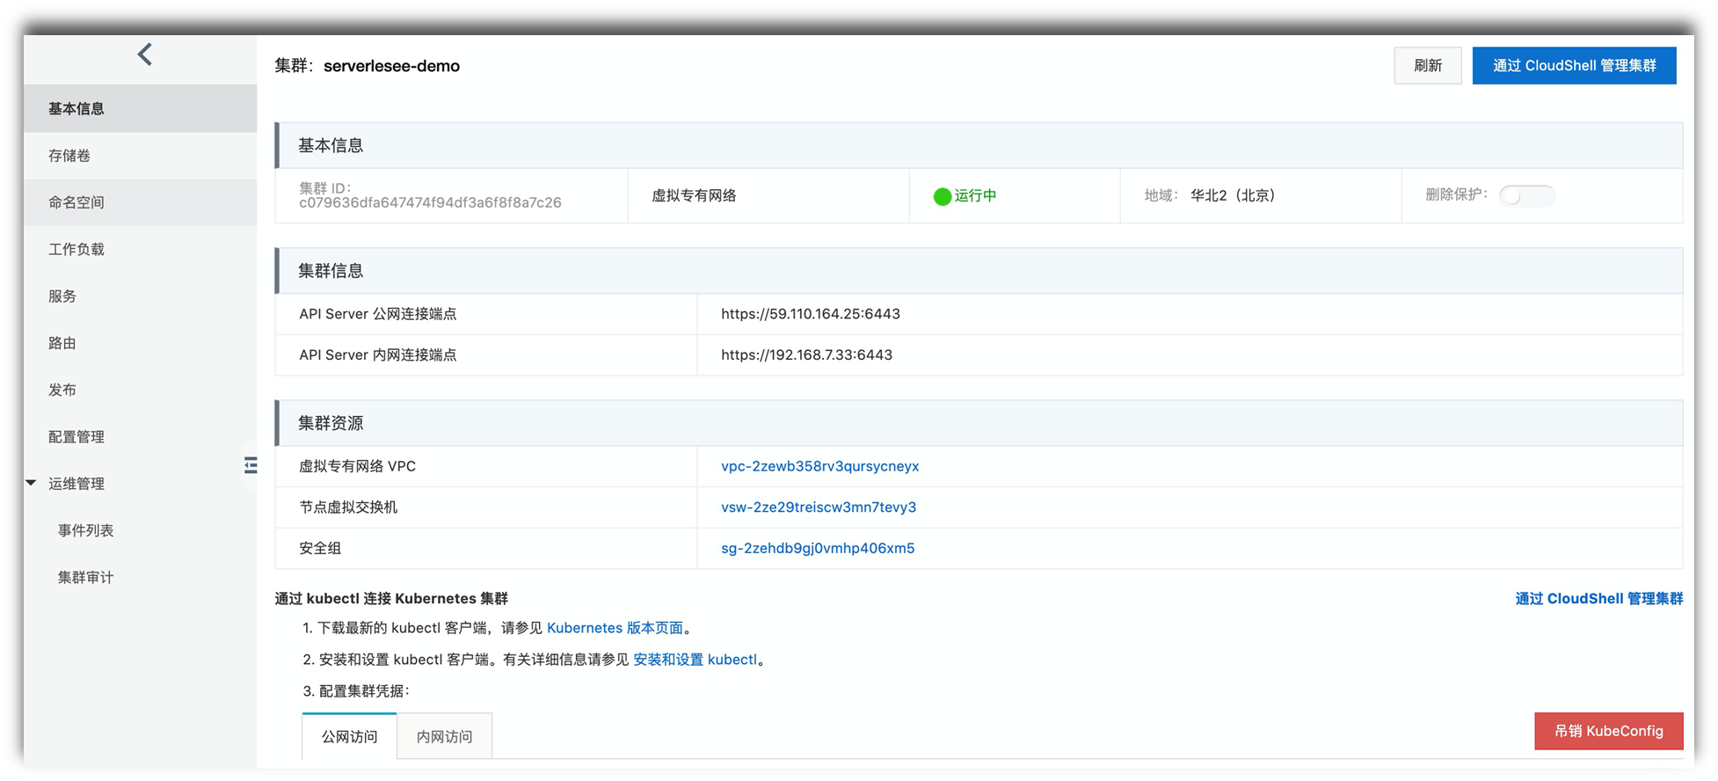Toggle the 删除保护 switch

pyautogui.click(x=1526, y=195)
